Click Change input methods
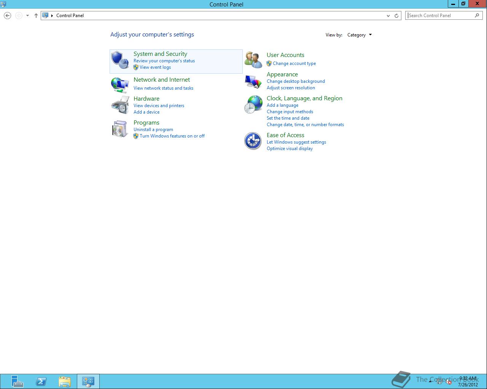This screenshot has width=487, height=389. click(290, 112)
